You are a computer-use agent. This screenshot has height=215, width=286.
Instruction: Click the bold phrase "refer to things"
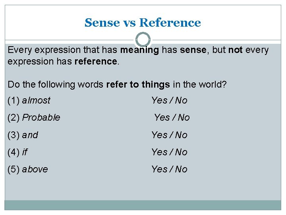pos(138,84)
